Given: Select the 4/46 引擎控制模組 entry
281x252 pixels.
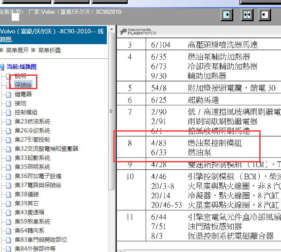Looking at the screenshot, I should [216, 177].
